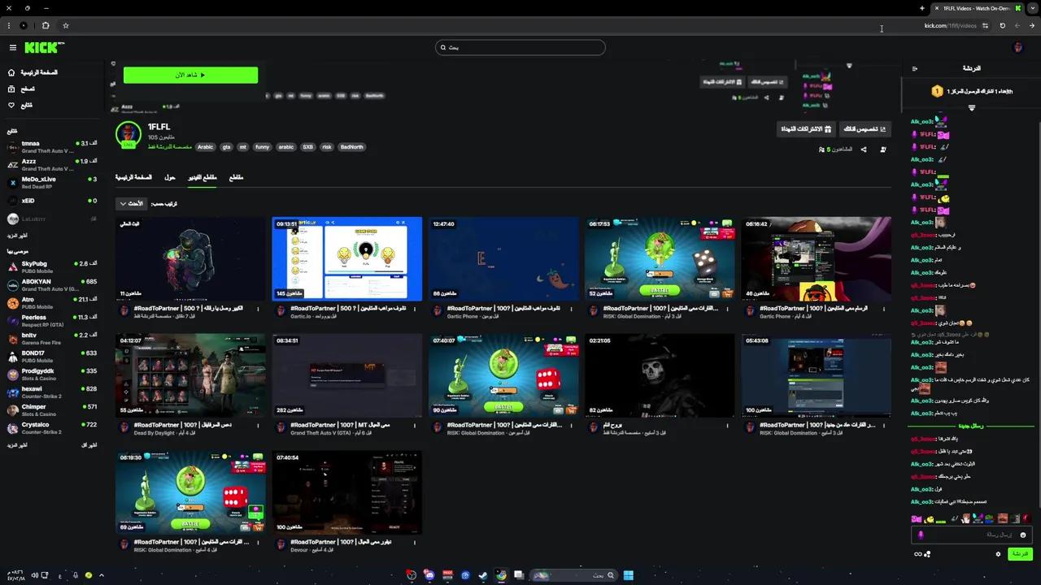
Task: Open Crystalco recommended channel
Action: point(51,428)
